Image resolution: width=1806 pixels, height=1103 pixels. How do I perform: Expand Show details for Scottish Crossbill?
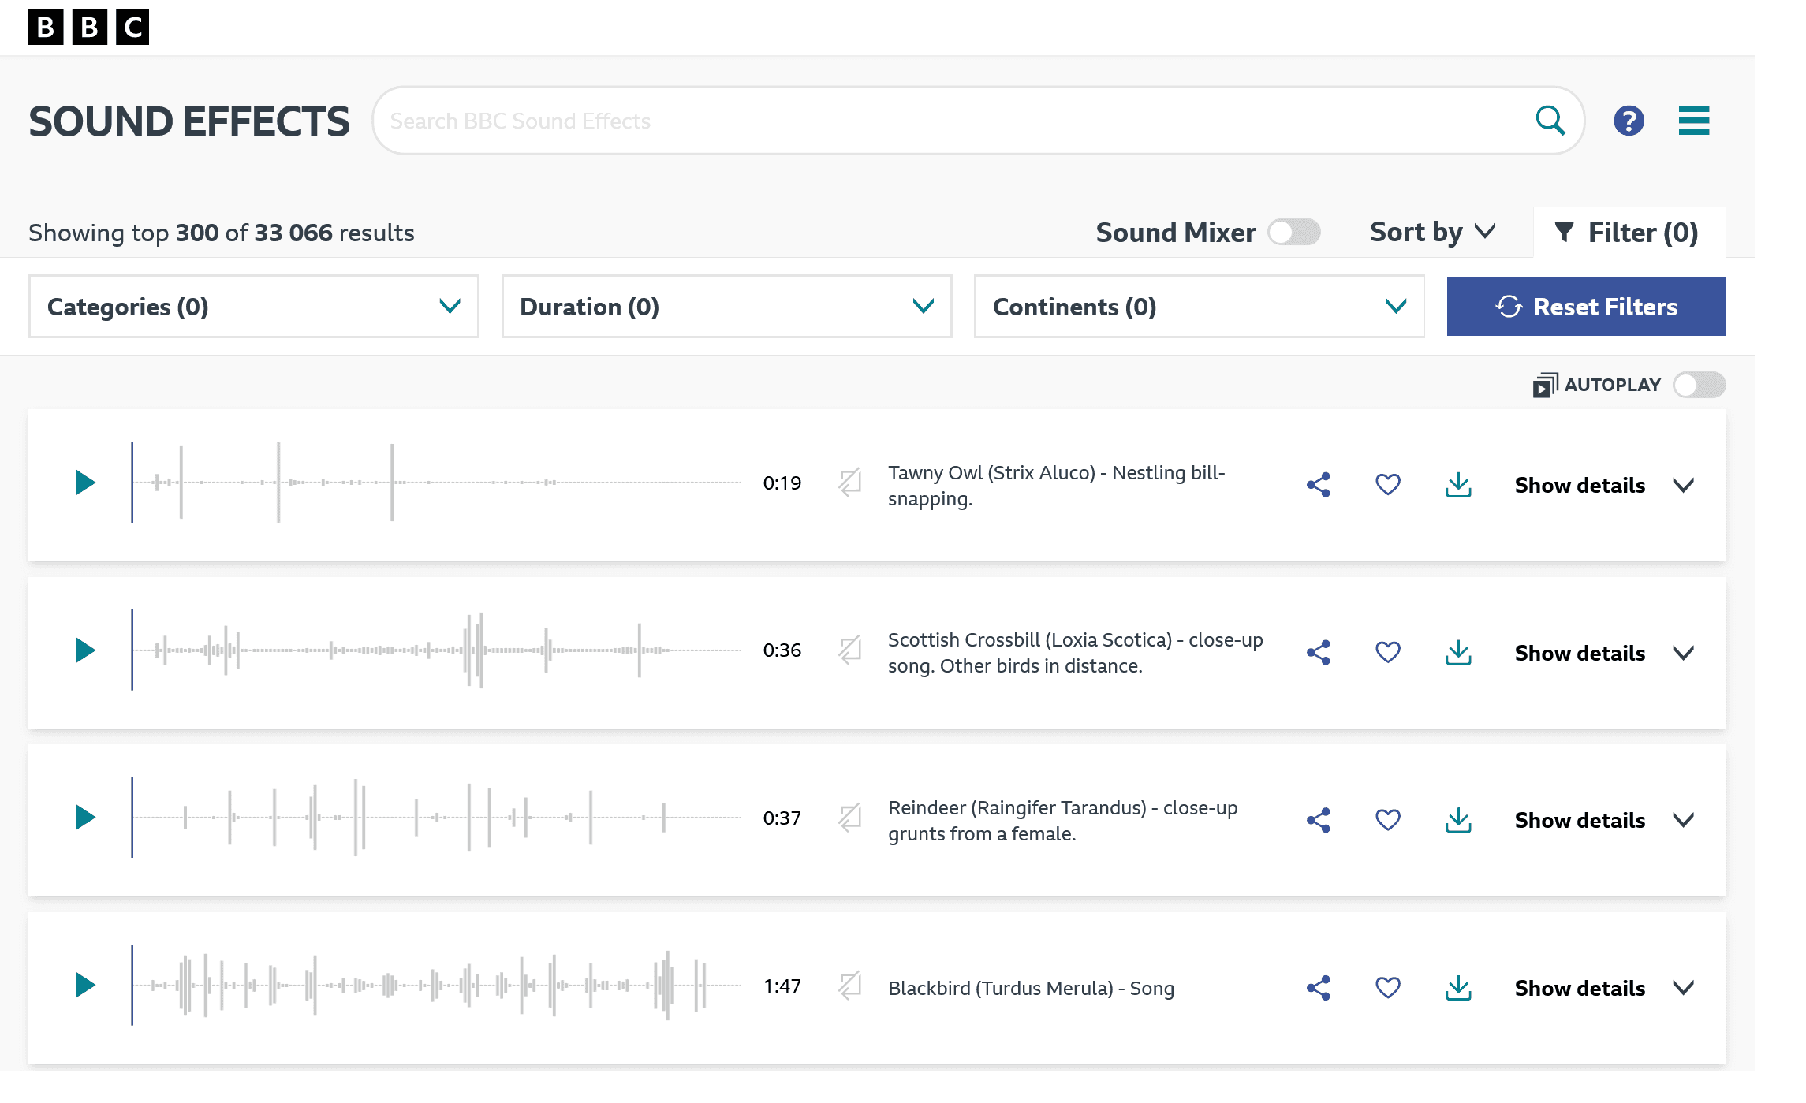1605,653
